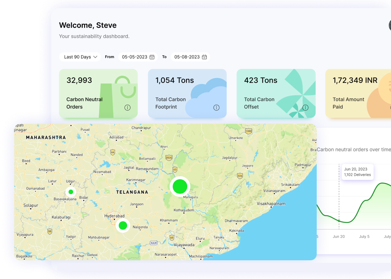Click the large green marker near Manuguru
Image resolution: width=391 pixels, height=279 pixels.
pos(180,187)
